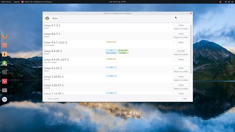Install Linux 4.1.32-1 kernel

(x=181, y=68)
